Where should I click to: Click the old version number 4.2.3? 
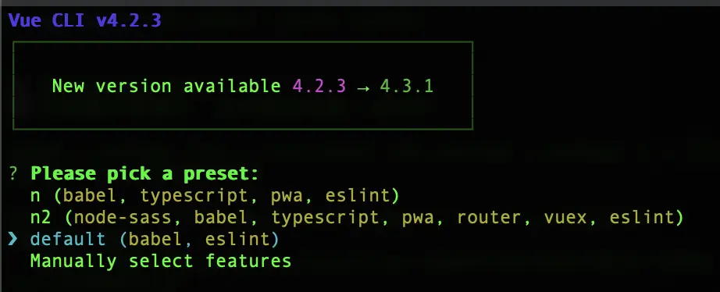pyautogui.click(x=319, y=87)
